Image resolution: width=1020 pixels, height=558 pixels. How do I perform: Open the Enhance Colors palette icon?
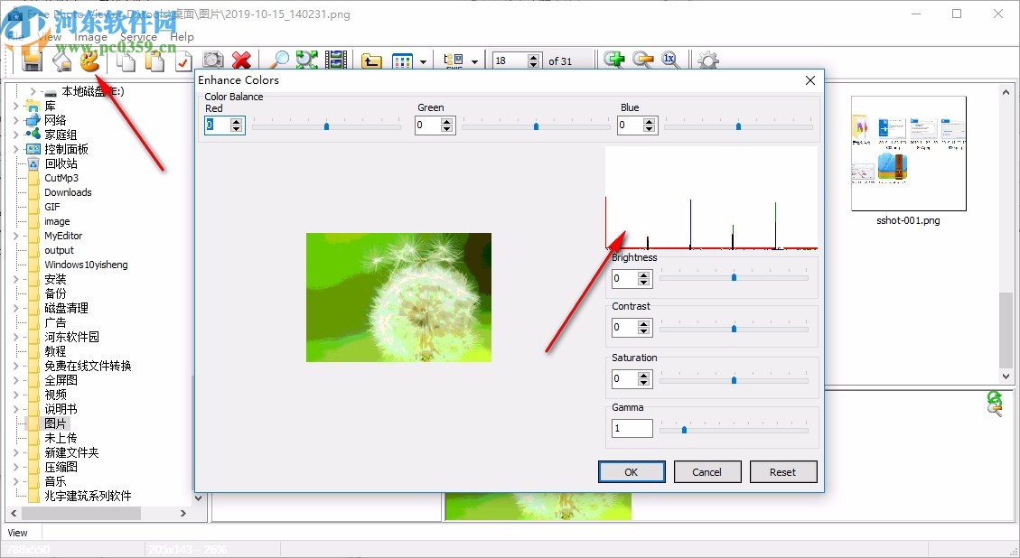coord(89,60)
